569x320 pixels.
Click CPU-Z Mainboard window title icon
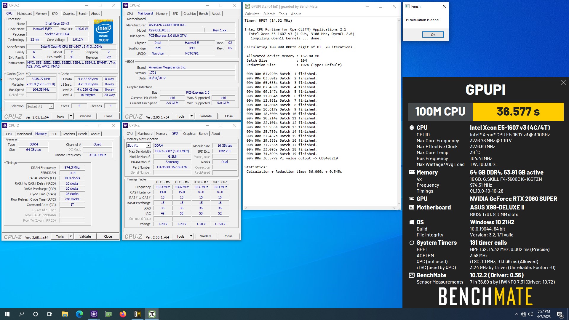click(x=126, y=5)
